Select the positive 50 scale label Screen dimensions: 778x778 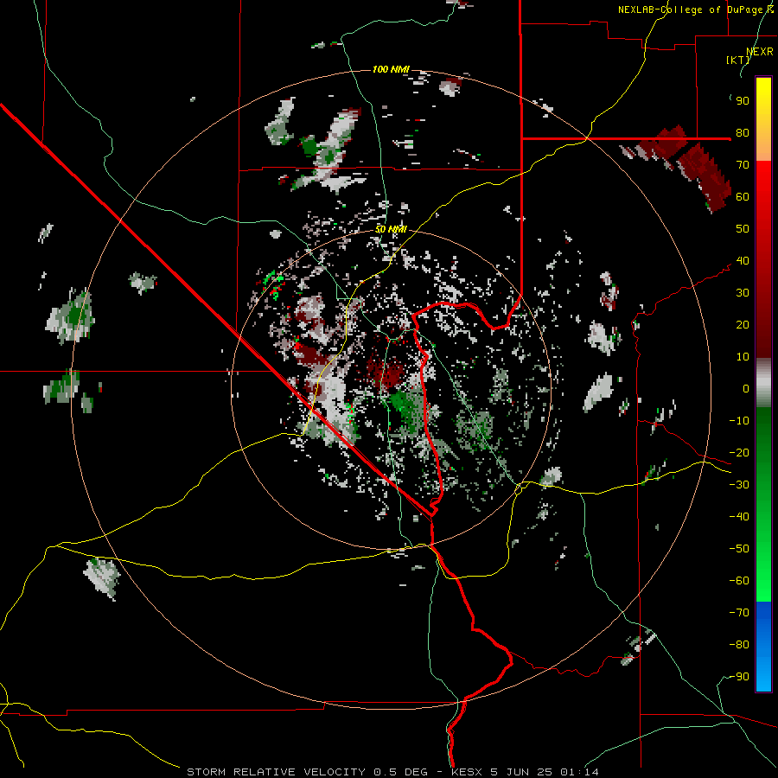[743, 229]
